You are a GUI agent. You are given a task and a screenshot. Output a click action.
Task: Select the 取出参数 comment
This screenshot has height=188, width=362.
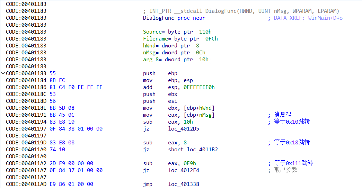coord(286,170)
